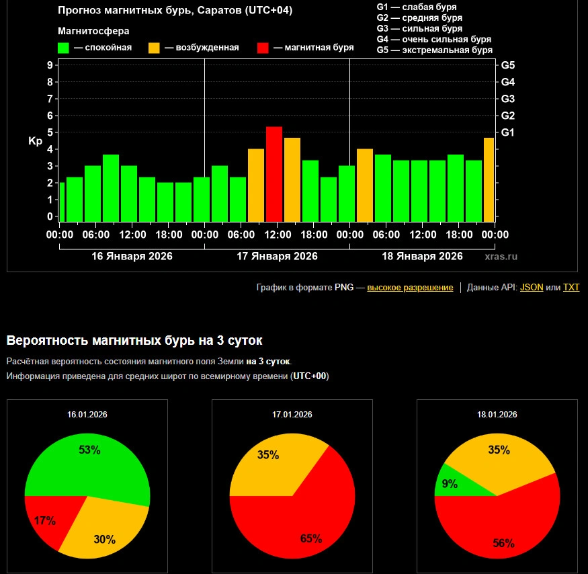Select the red storm bar on 17 January
This screenshot has width=588, height=574.
274,174
